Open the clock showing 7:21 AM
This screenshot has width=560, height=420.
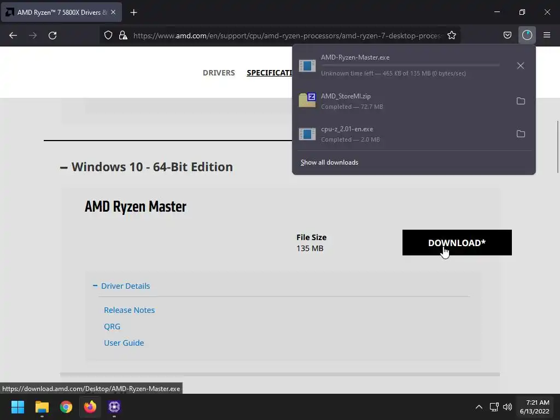pyautogui.click(x=535, y=407)
